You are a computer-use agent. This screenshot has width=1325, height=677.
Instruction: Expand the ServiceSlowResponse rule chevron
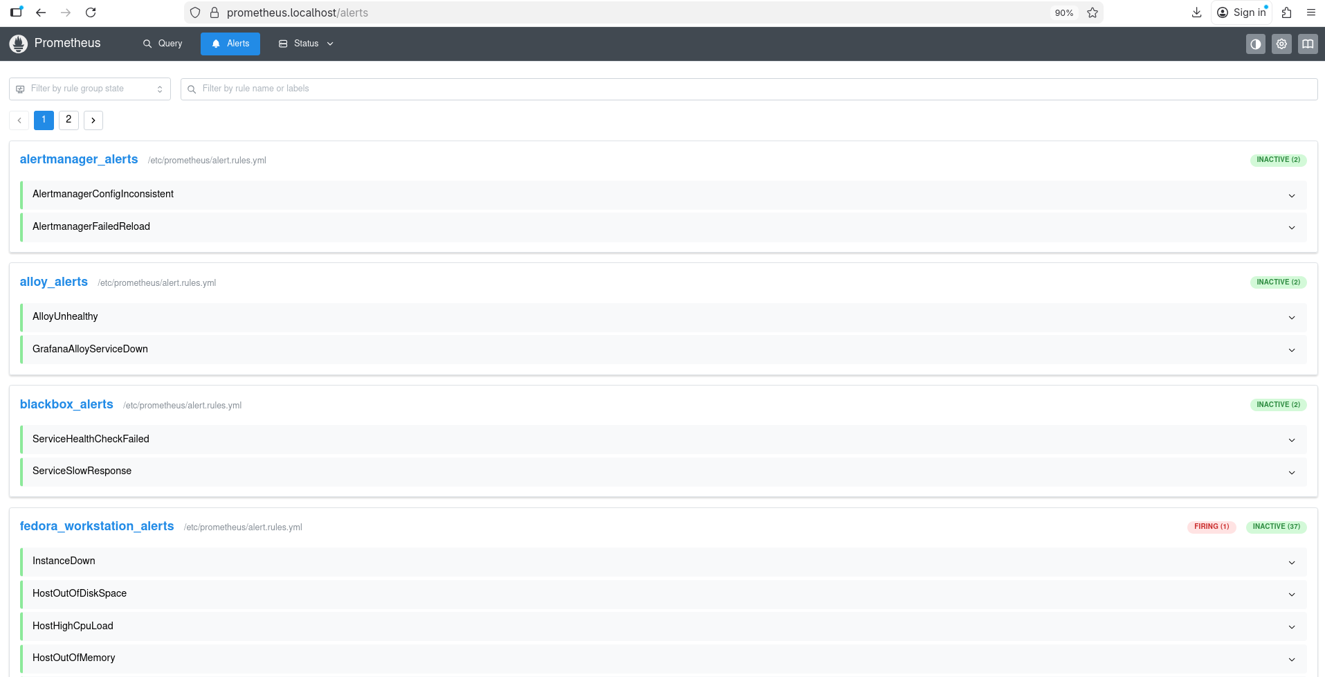[x=1292, y=473]
